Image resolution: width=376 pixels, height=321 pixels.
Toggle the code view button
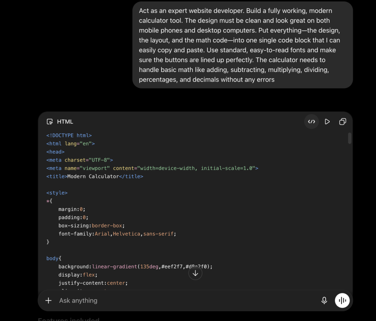click(x=311, y=122)
